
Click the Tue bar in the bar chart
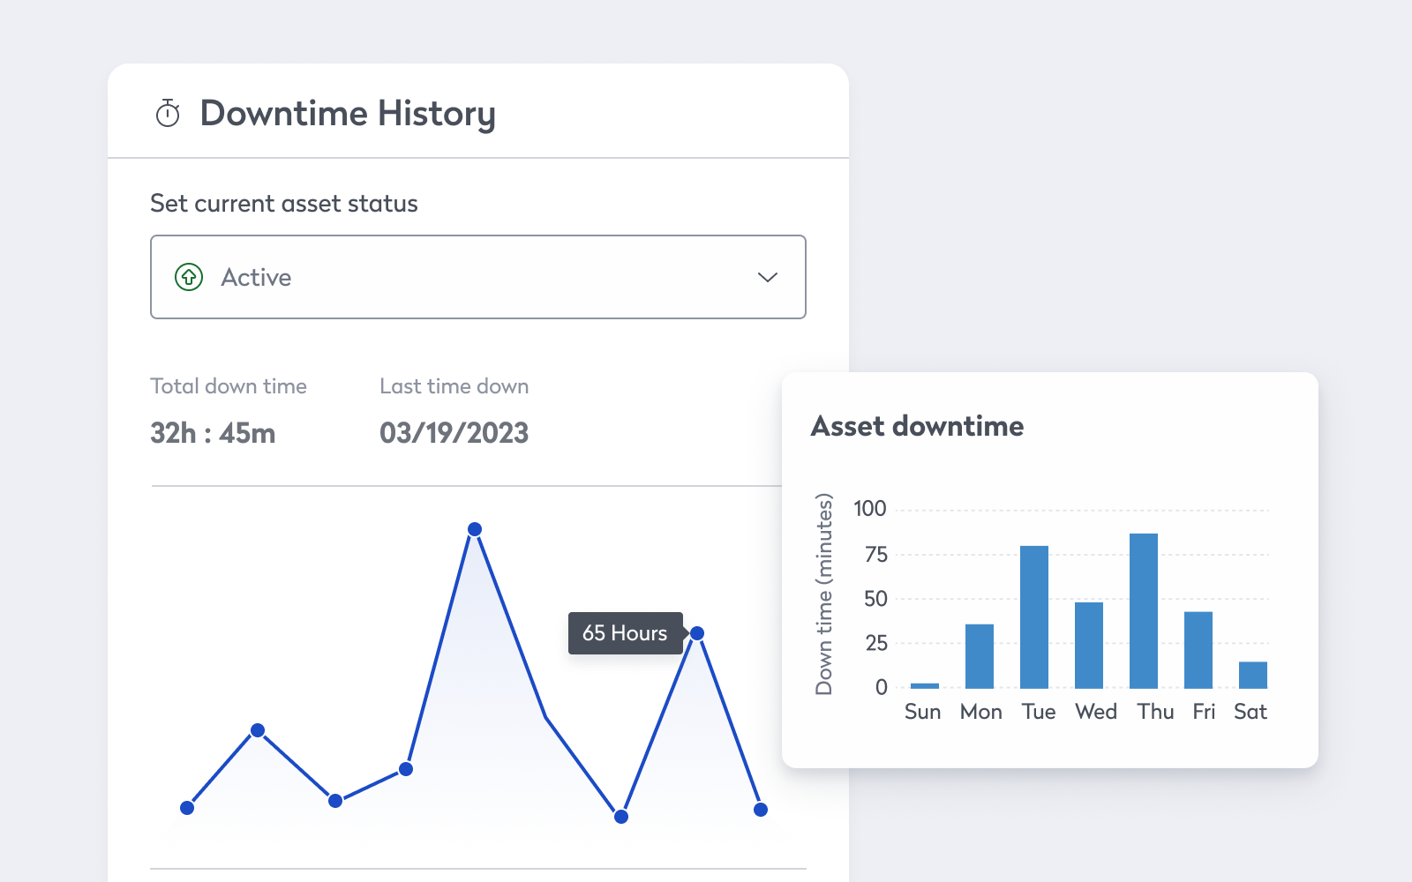click(1034, 617)
